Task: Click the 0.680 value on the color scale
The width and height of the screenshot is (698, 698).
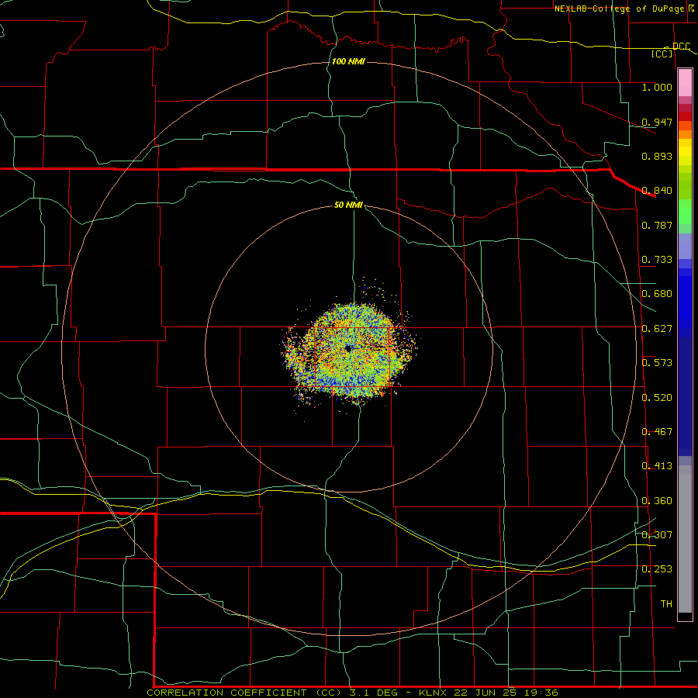Action: tap(657, 294)
